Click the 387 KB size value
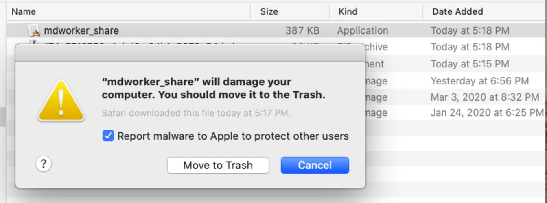This screenshot has height=203, width=547. 303,30
